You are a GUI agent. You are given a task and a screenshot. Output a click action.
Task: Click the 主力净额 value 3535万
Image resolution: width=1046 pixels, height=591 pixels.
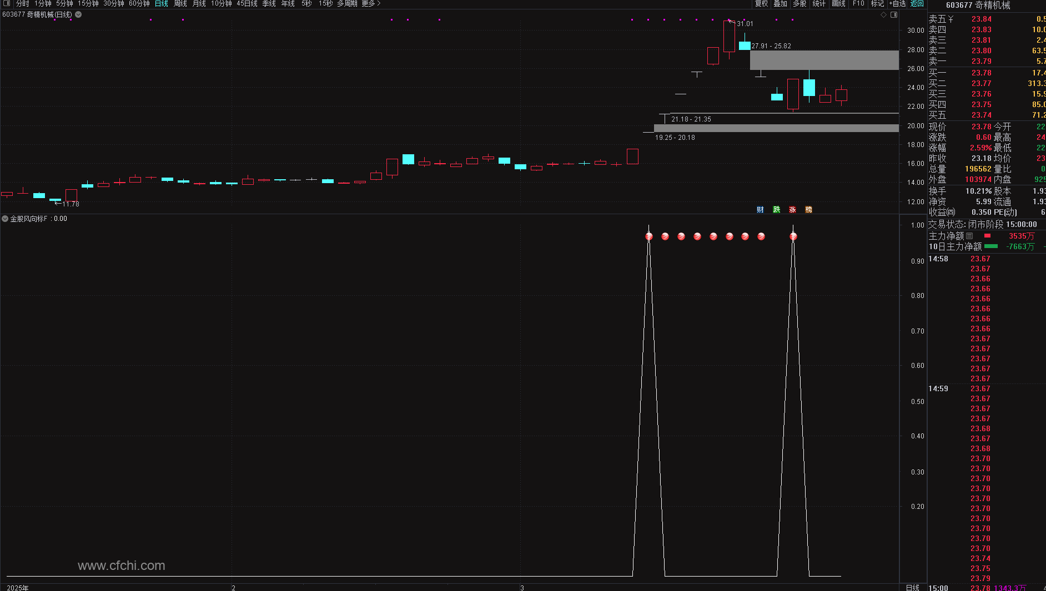[1022, 236]
